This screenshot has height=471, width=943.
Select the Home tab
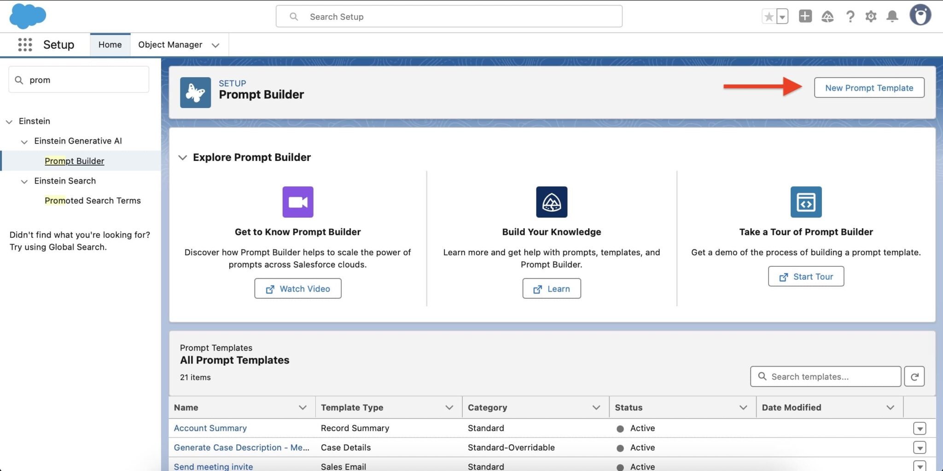coord(110,44)
